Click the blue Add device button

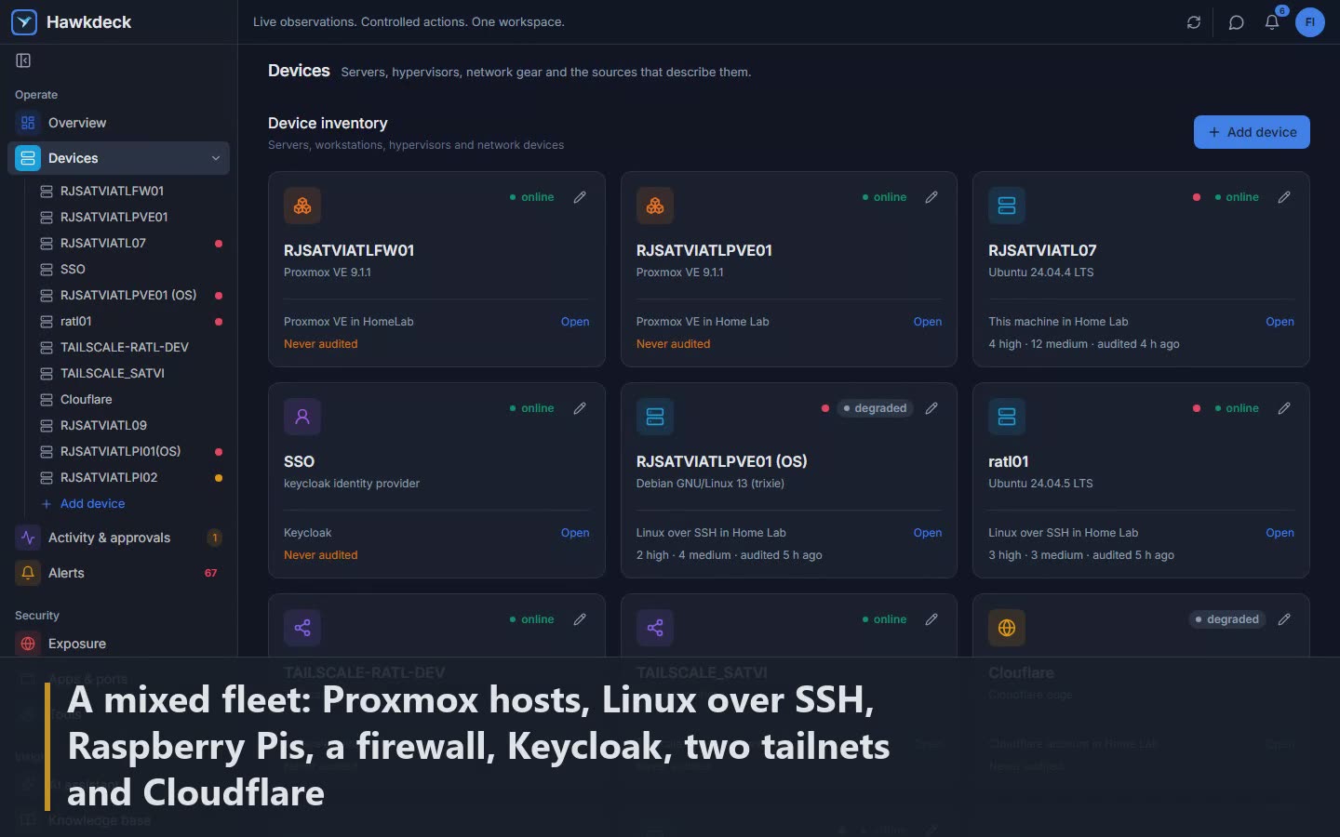1252,132
